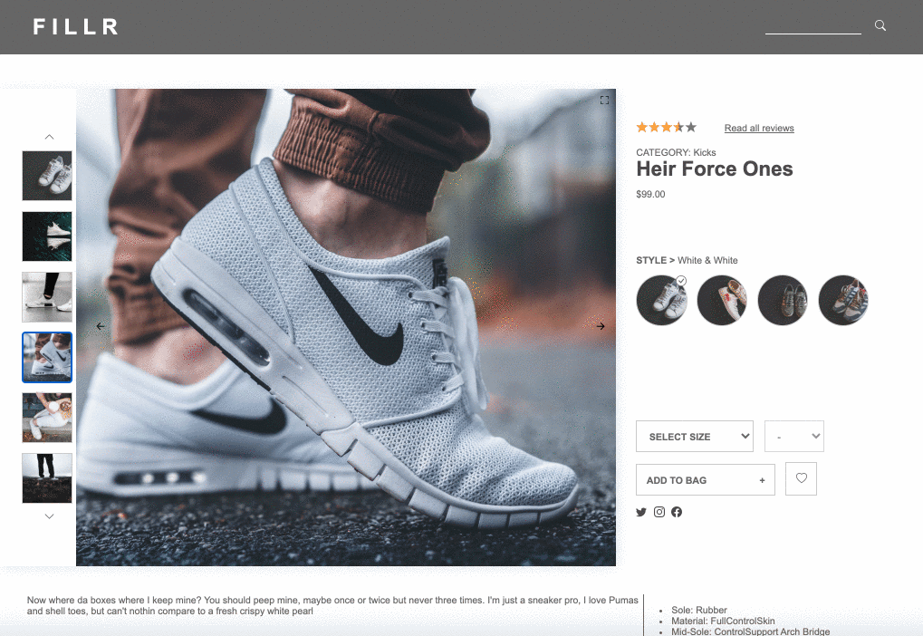Click the FILLR logo in header
This screenshot has width=923, height=636.
coord(76,27)
